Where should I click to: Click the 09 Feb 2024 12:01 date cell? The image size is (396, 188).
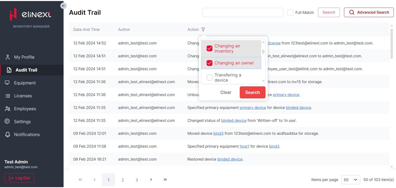tap(89, 133)
